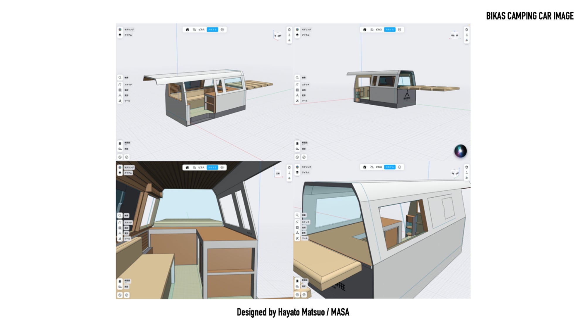Choose the Transform (変形) tool in the top-left view

click(120, 95)
